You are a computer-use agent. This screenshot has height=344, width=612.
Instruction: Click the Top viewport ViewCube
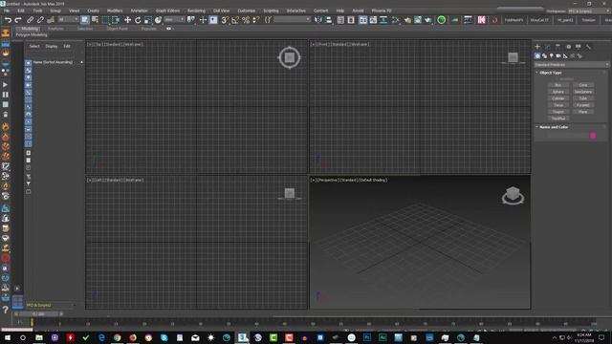tap(290, 57)
